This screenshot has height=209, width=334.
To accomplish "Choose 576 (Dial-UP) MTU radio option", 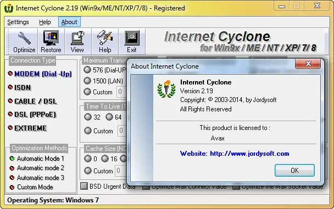I will (x=87, y=70).
